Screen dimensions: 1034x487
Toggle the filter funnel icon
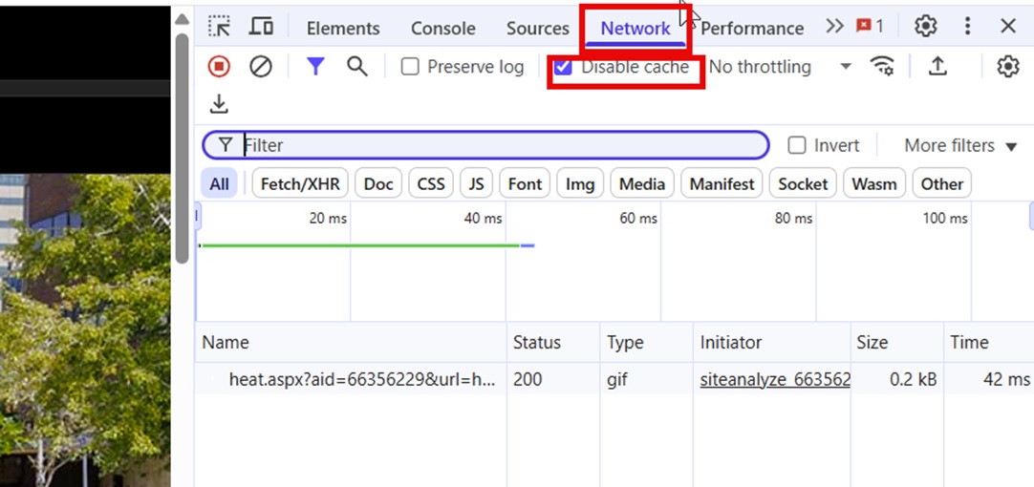[x=316, y=66]
